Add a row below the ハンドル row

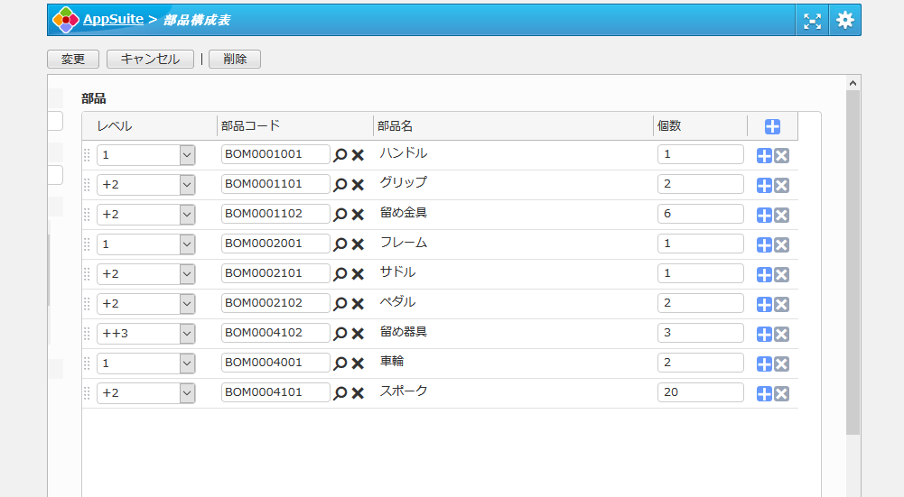764,155
